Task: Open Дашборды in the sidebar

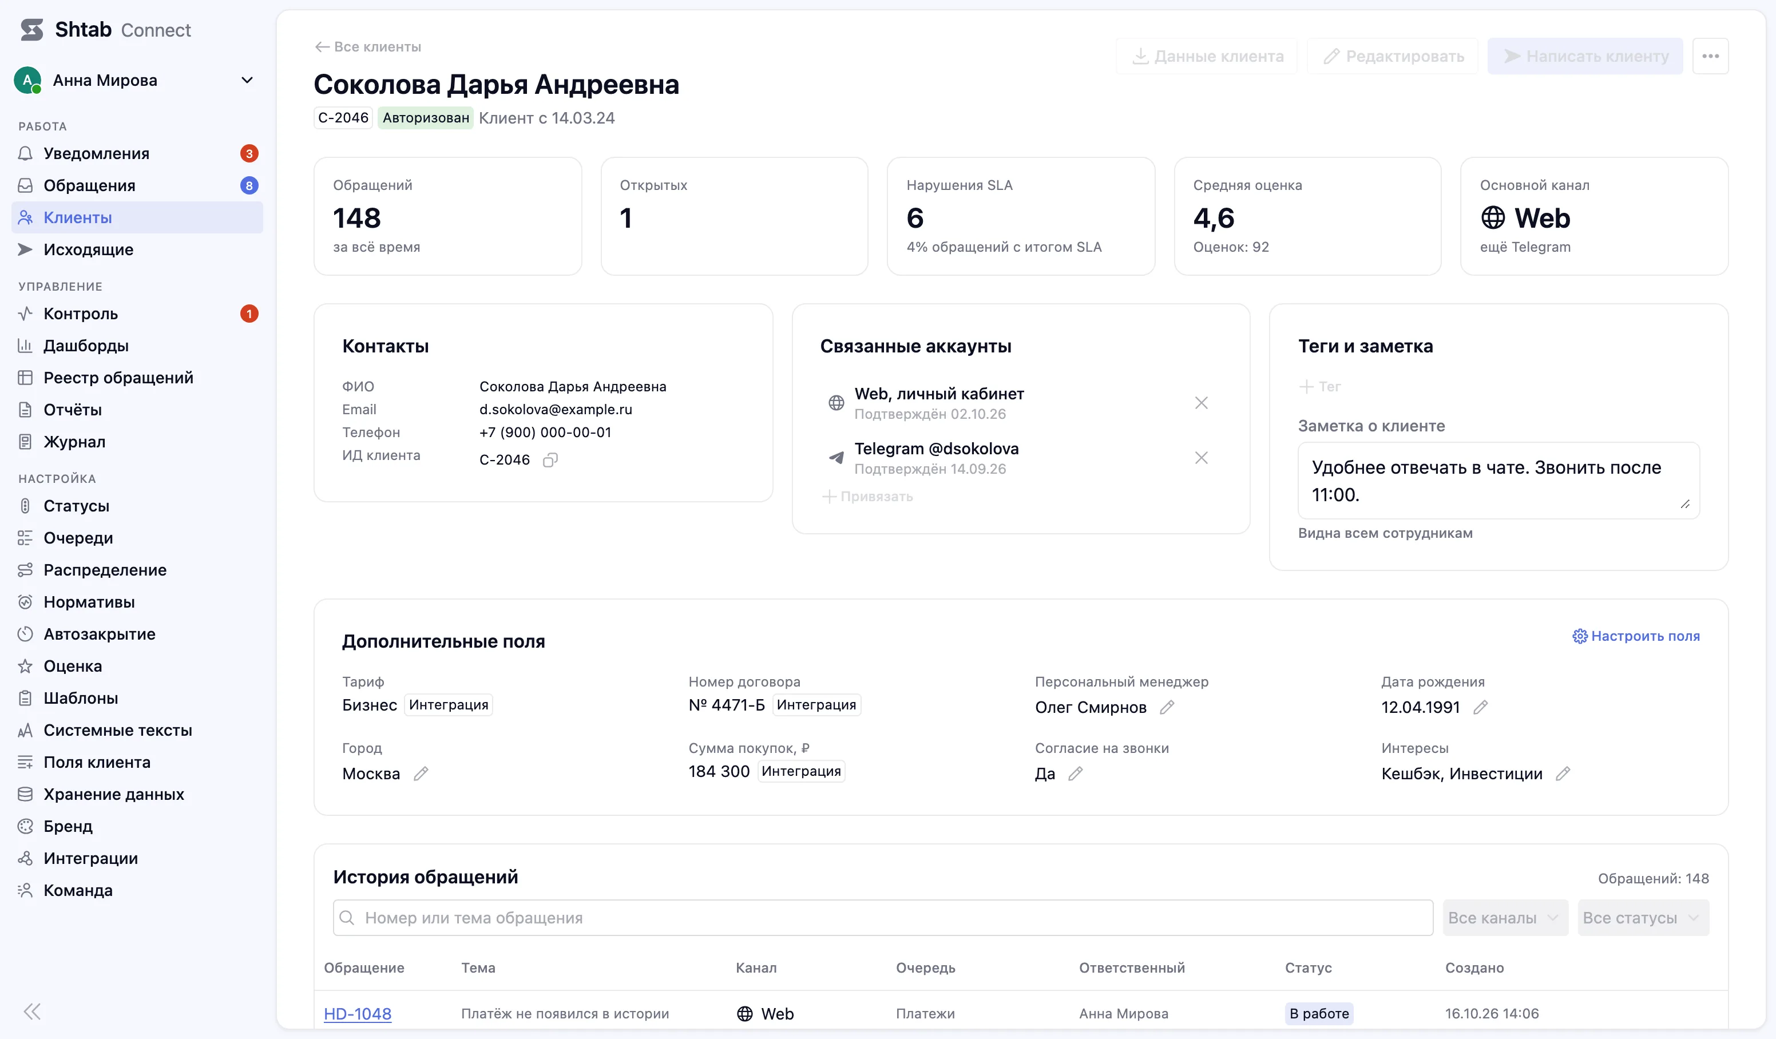Action: tap(137, 346)
